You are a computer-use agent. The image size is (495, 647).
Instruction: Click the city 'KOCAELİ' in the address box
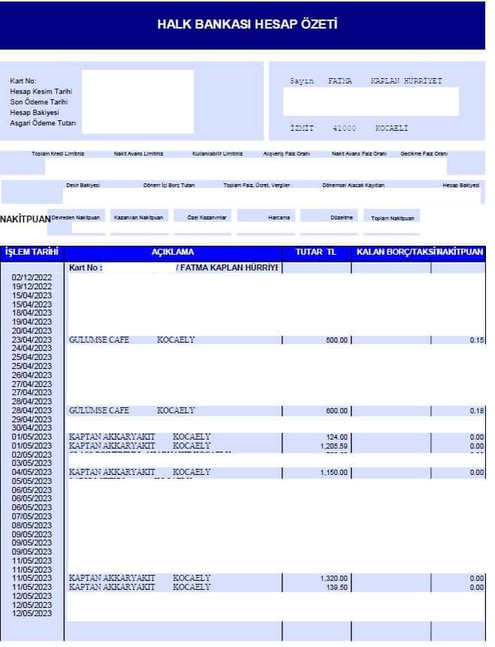coord(391,128)
